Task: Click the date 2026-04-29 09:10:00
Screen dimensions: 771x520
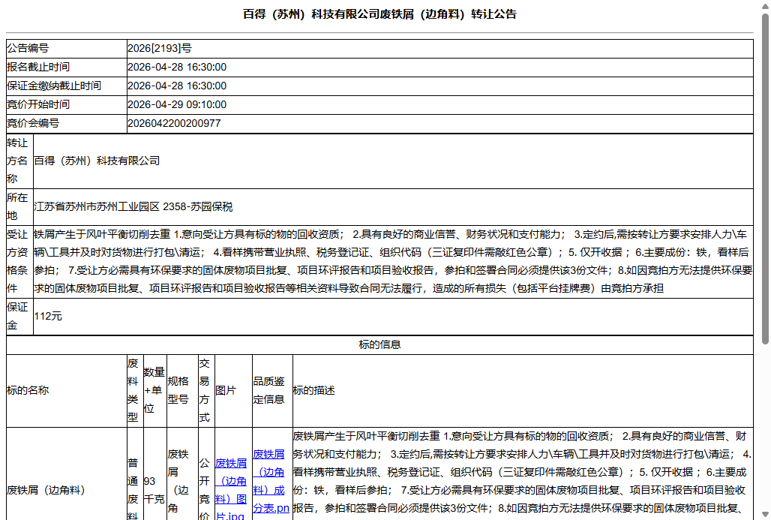Action: (177, 104)
